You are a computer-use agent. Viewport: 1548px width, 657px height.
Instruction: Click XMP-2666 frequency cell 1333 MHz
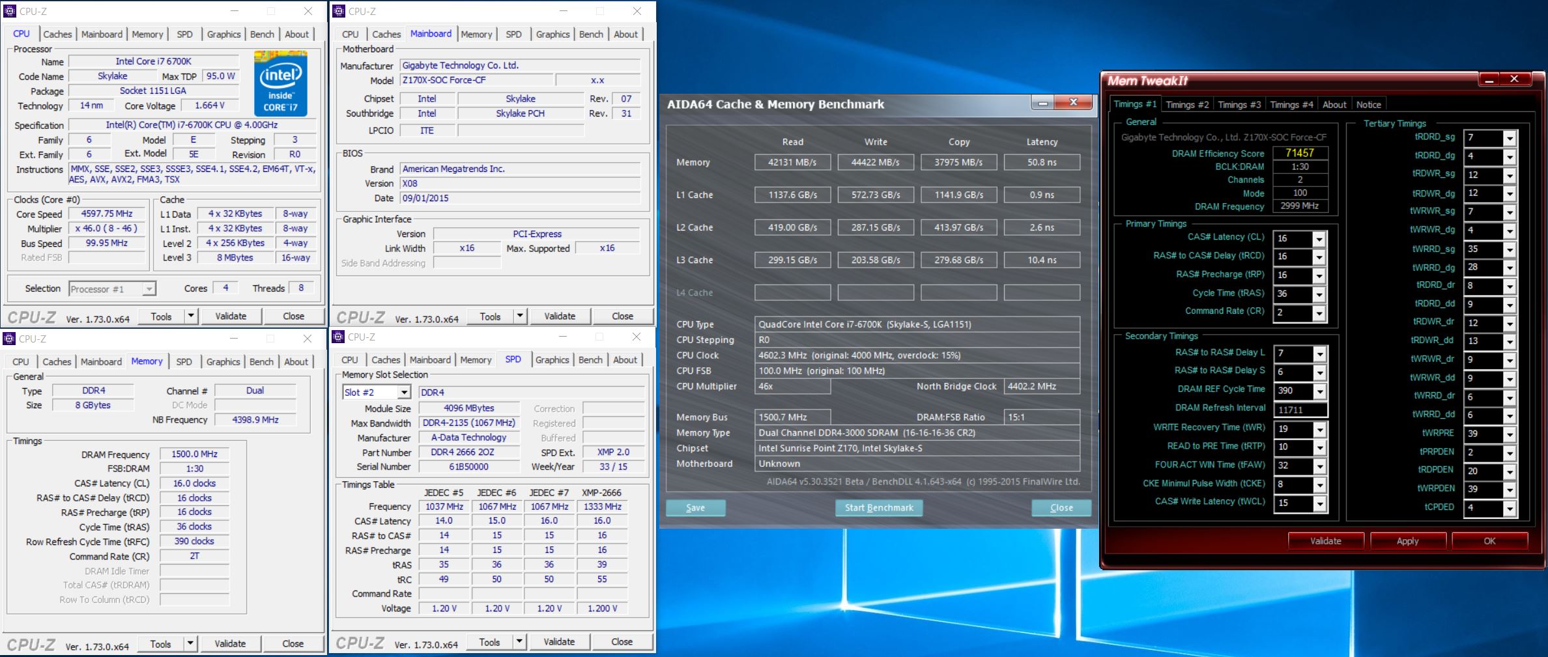(x=602, y=507)
